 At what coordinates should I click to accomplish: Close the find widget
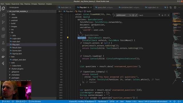tap(168, 15)
